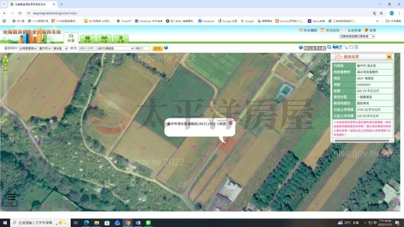Click the zoom-window tool icon in map toolbar
The image size is (404, 227).
328,47
